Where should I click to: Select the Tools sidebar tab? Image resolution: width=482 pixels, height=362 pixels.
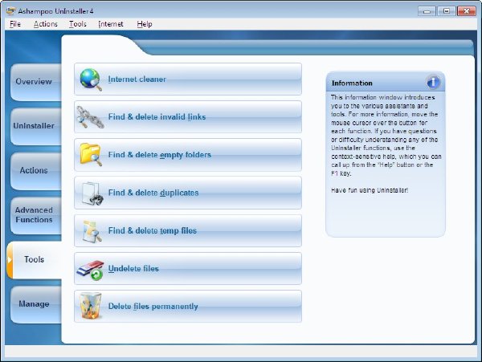(x=35, y=260)
